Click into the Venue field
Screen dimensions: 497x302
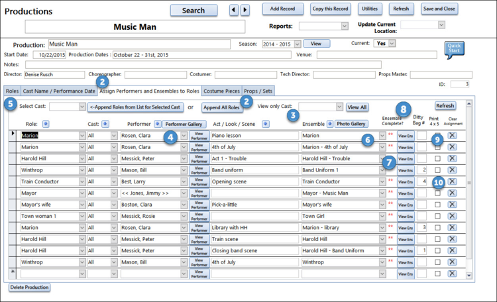(x=377, y=54)
